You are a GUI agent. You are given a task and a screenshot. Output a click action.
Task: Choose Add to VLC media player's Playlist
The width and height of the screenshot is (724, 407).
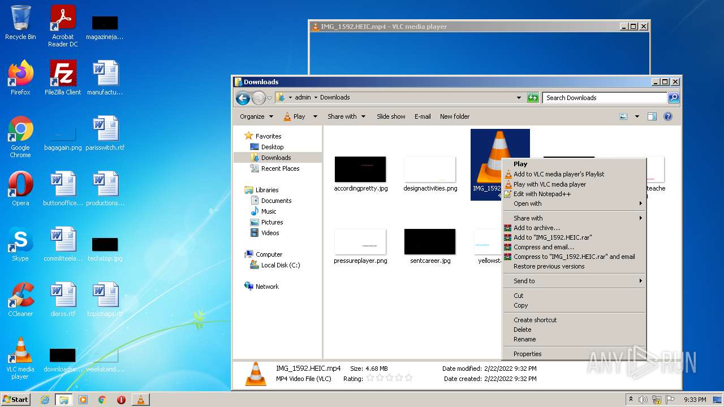pos(574,174)
